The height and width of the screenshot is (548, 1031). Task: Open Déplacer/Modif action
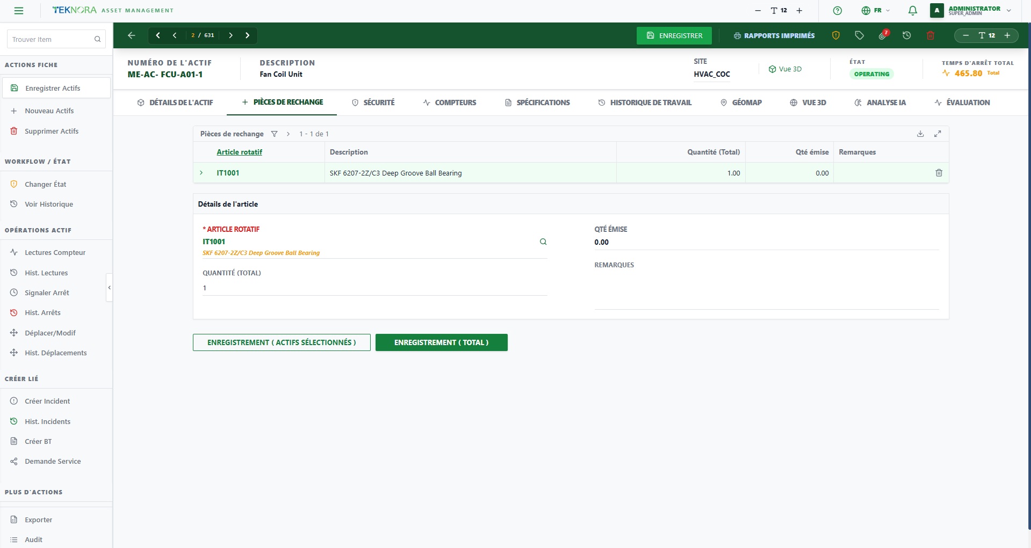tap(51, 333)
